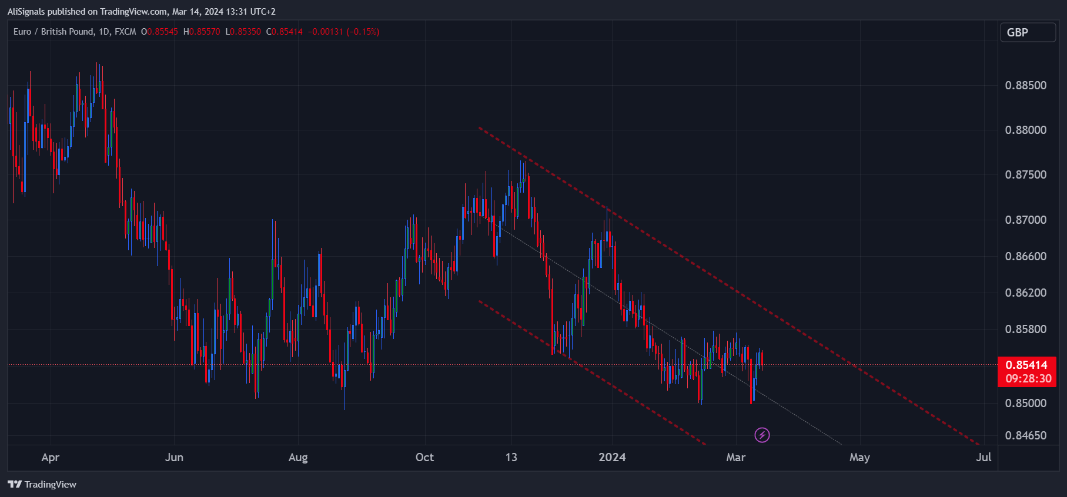
Task: Click the 0.88000 price axis label
Action: (1026, 130)
